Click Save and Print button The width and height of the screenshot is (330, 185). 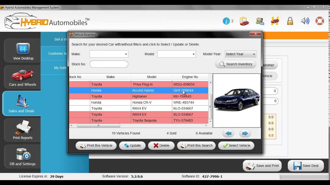(262, 166)
